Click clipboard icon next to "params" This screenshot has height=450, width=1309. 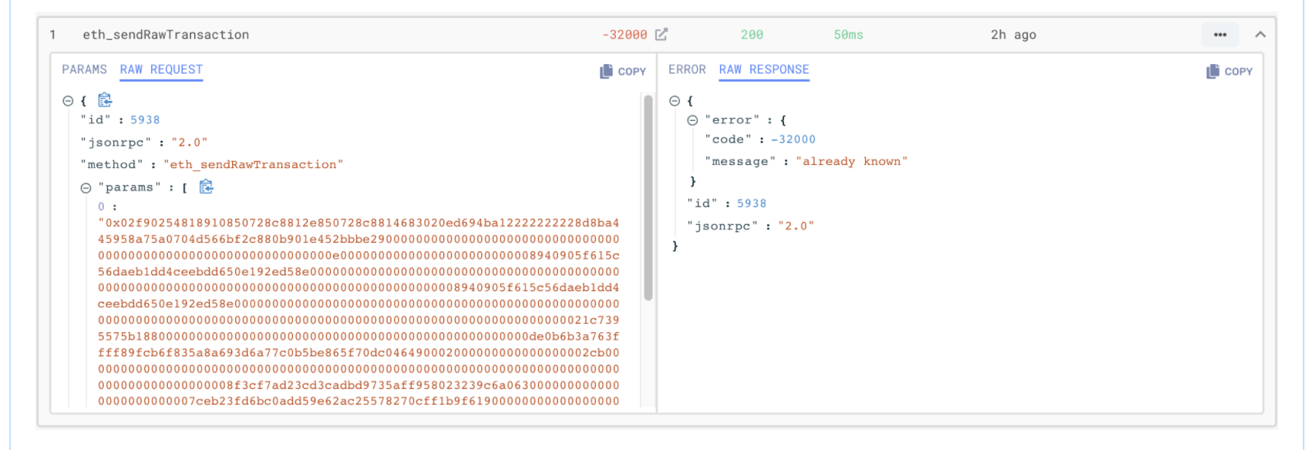[206, 187]
